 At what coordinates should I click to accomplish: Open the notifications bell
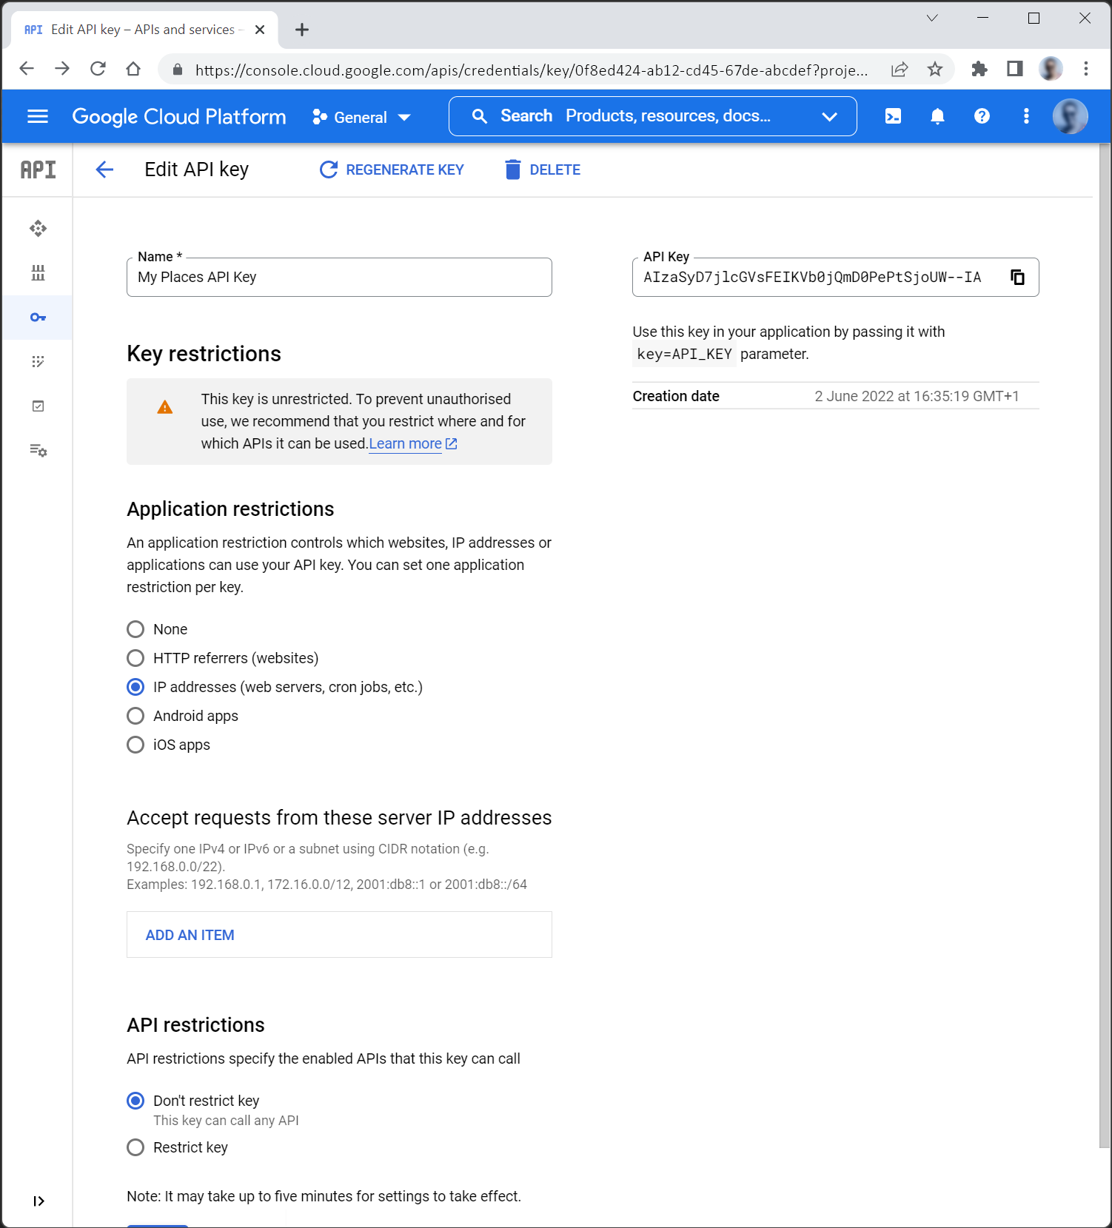click(937, 116)
